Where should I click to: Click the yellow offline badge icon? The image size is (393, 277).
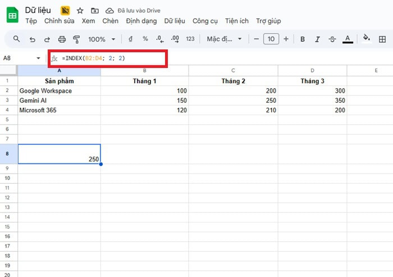(x=65, y=11)
